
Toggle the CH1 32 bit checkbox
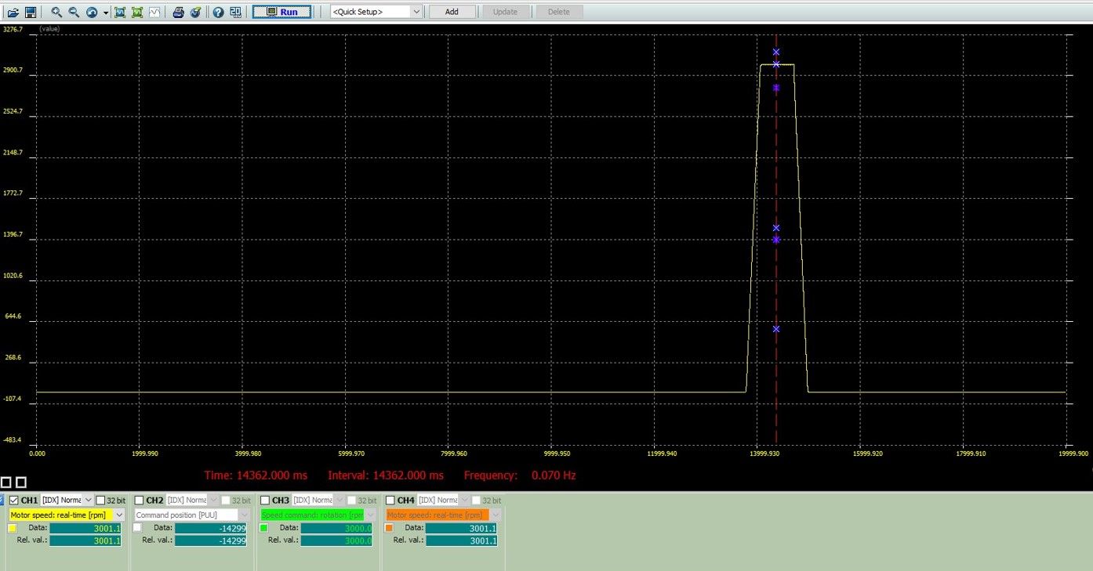pyautogui.click(x=100, y=500)
